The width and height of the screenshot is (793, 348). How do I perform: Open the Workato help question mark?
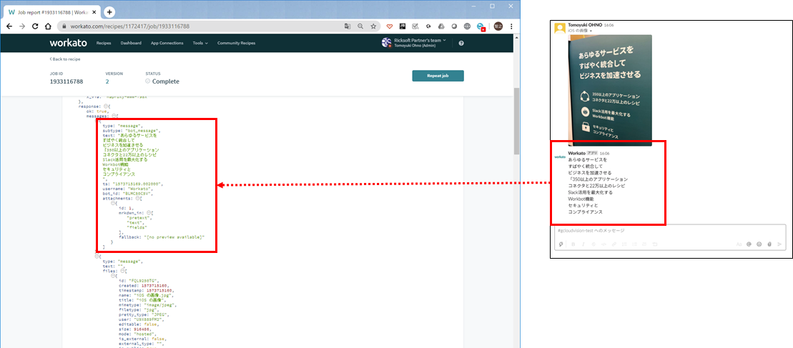[x=460, y=44]
